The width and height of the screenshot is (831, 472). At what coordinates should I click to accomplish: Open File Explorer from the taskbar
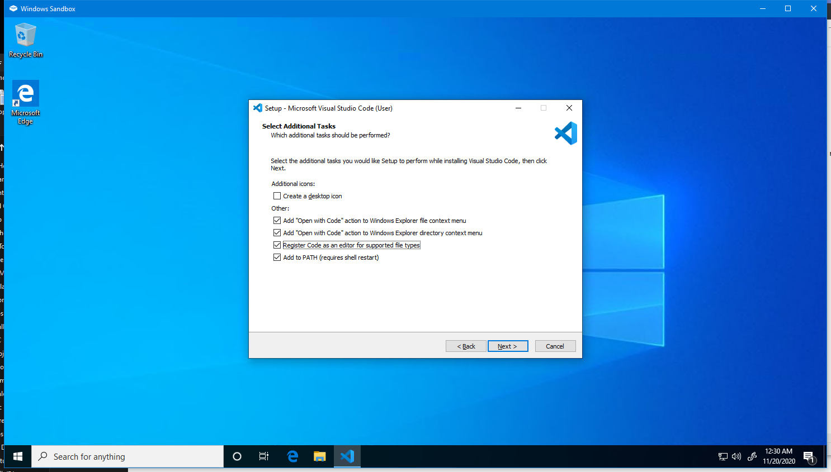point(319,456)
